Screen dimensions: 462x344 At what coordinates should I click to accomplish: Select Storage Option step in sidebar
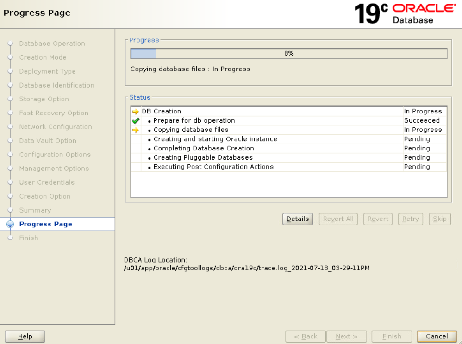click(x=44, y=99)
